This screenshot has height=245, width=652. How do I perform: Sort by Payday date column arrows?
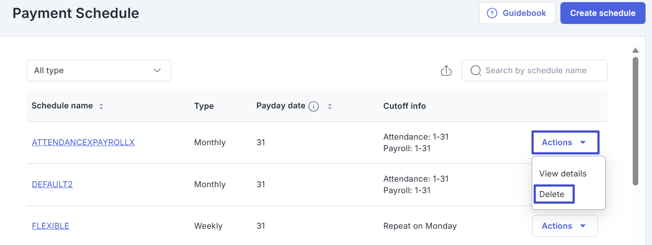pyautogui.click(x=330, y=106)
